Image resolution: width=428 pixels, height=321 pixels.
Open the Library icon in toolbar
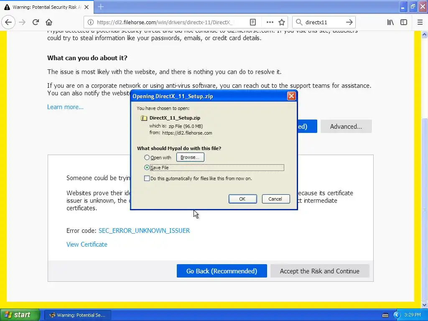(x=390, y=23)
